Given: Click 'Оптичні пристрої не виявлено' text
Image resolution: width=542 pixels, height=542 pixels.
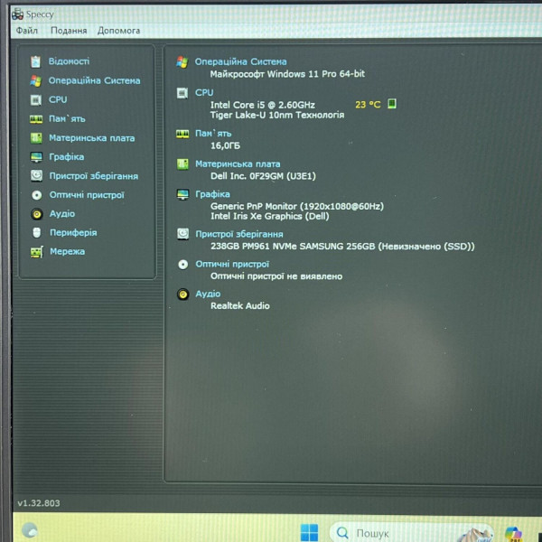Looking at the screenshot, I should click(276, 276).
